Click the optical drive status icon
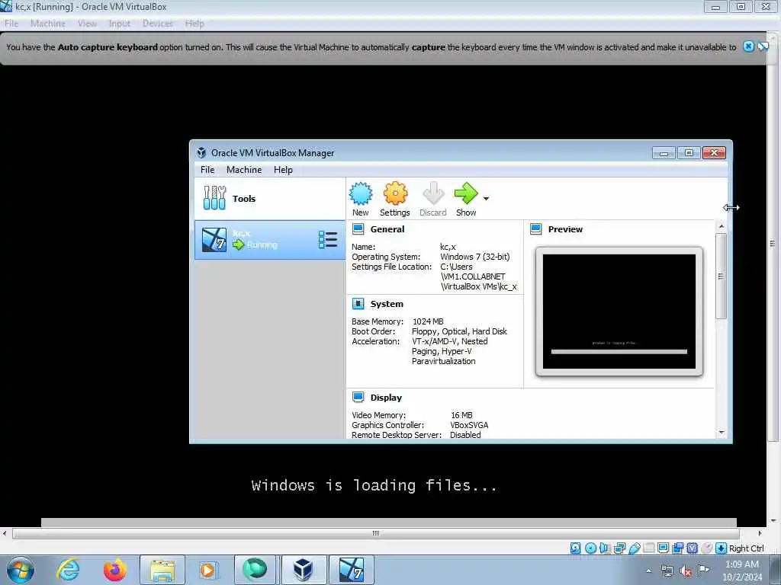 click(590, 548)
